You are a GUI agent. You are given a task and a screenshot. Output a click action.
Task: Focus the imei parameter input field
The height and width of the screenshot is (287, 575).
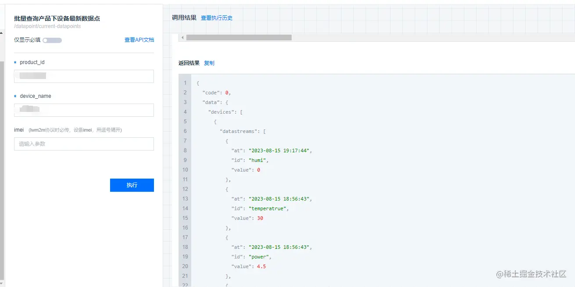click(x=84, y=144)
